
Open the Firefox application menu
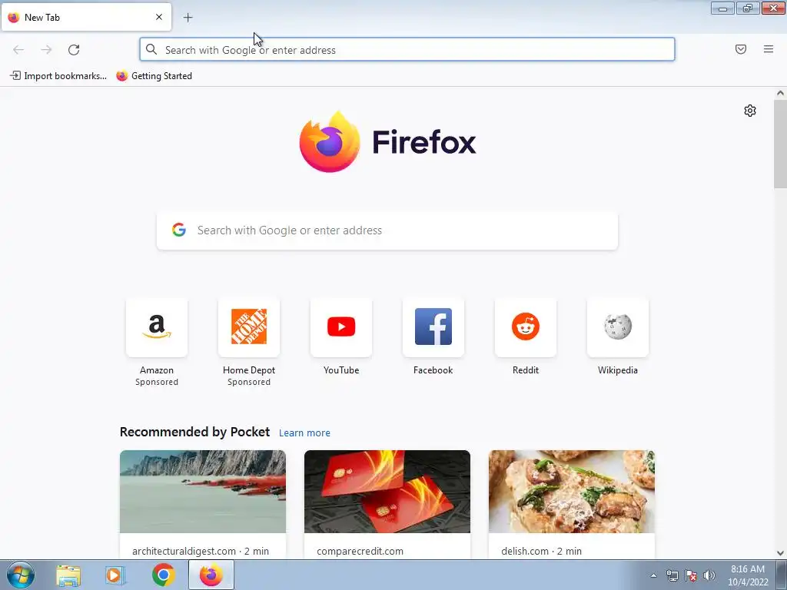click(x=769, y=49)
